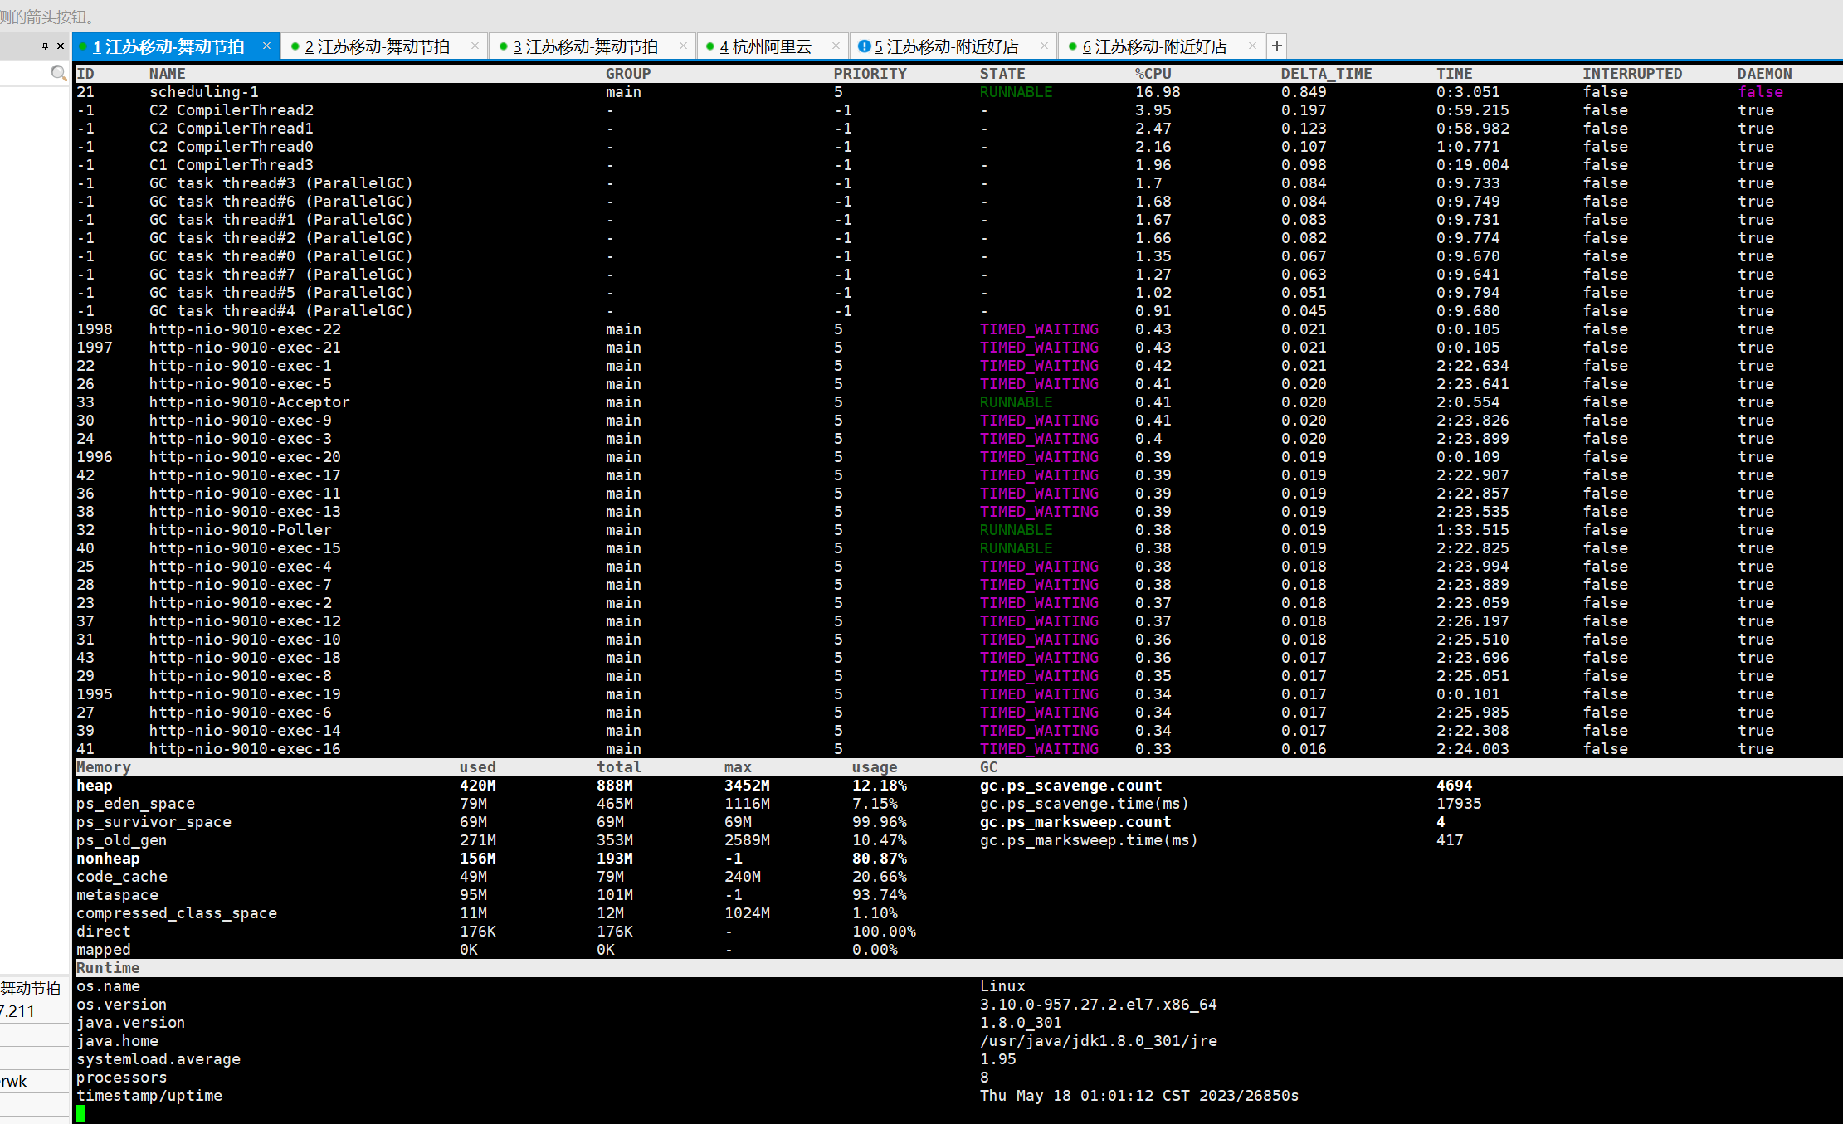Close session tab 3 江苏移动-舞动节拍
1843x1124 pixels.
click(x=683, y=46)
